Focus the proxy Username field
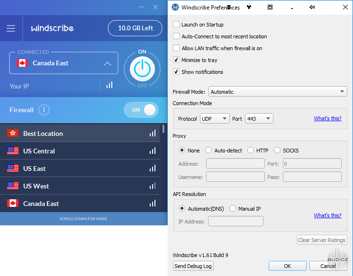The width and height of the screenshot is (353, 276). point(235,177)
